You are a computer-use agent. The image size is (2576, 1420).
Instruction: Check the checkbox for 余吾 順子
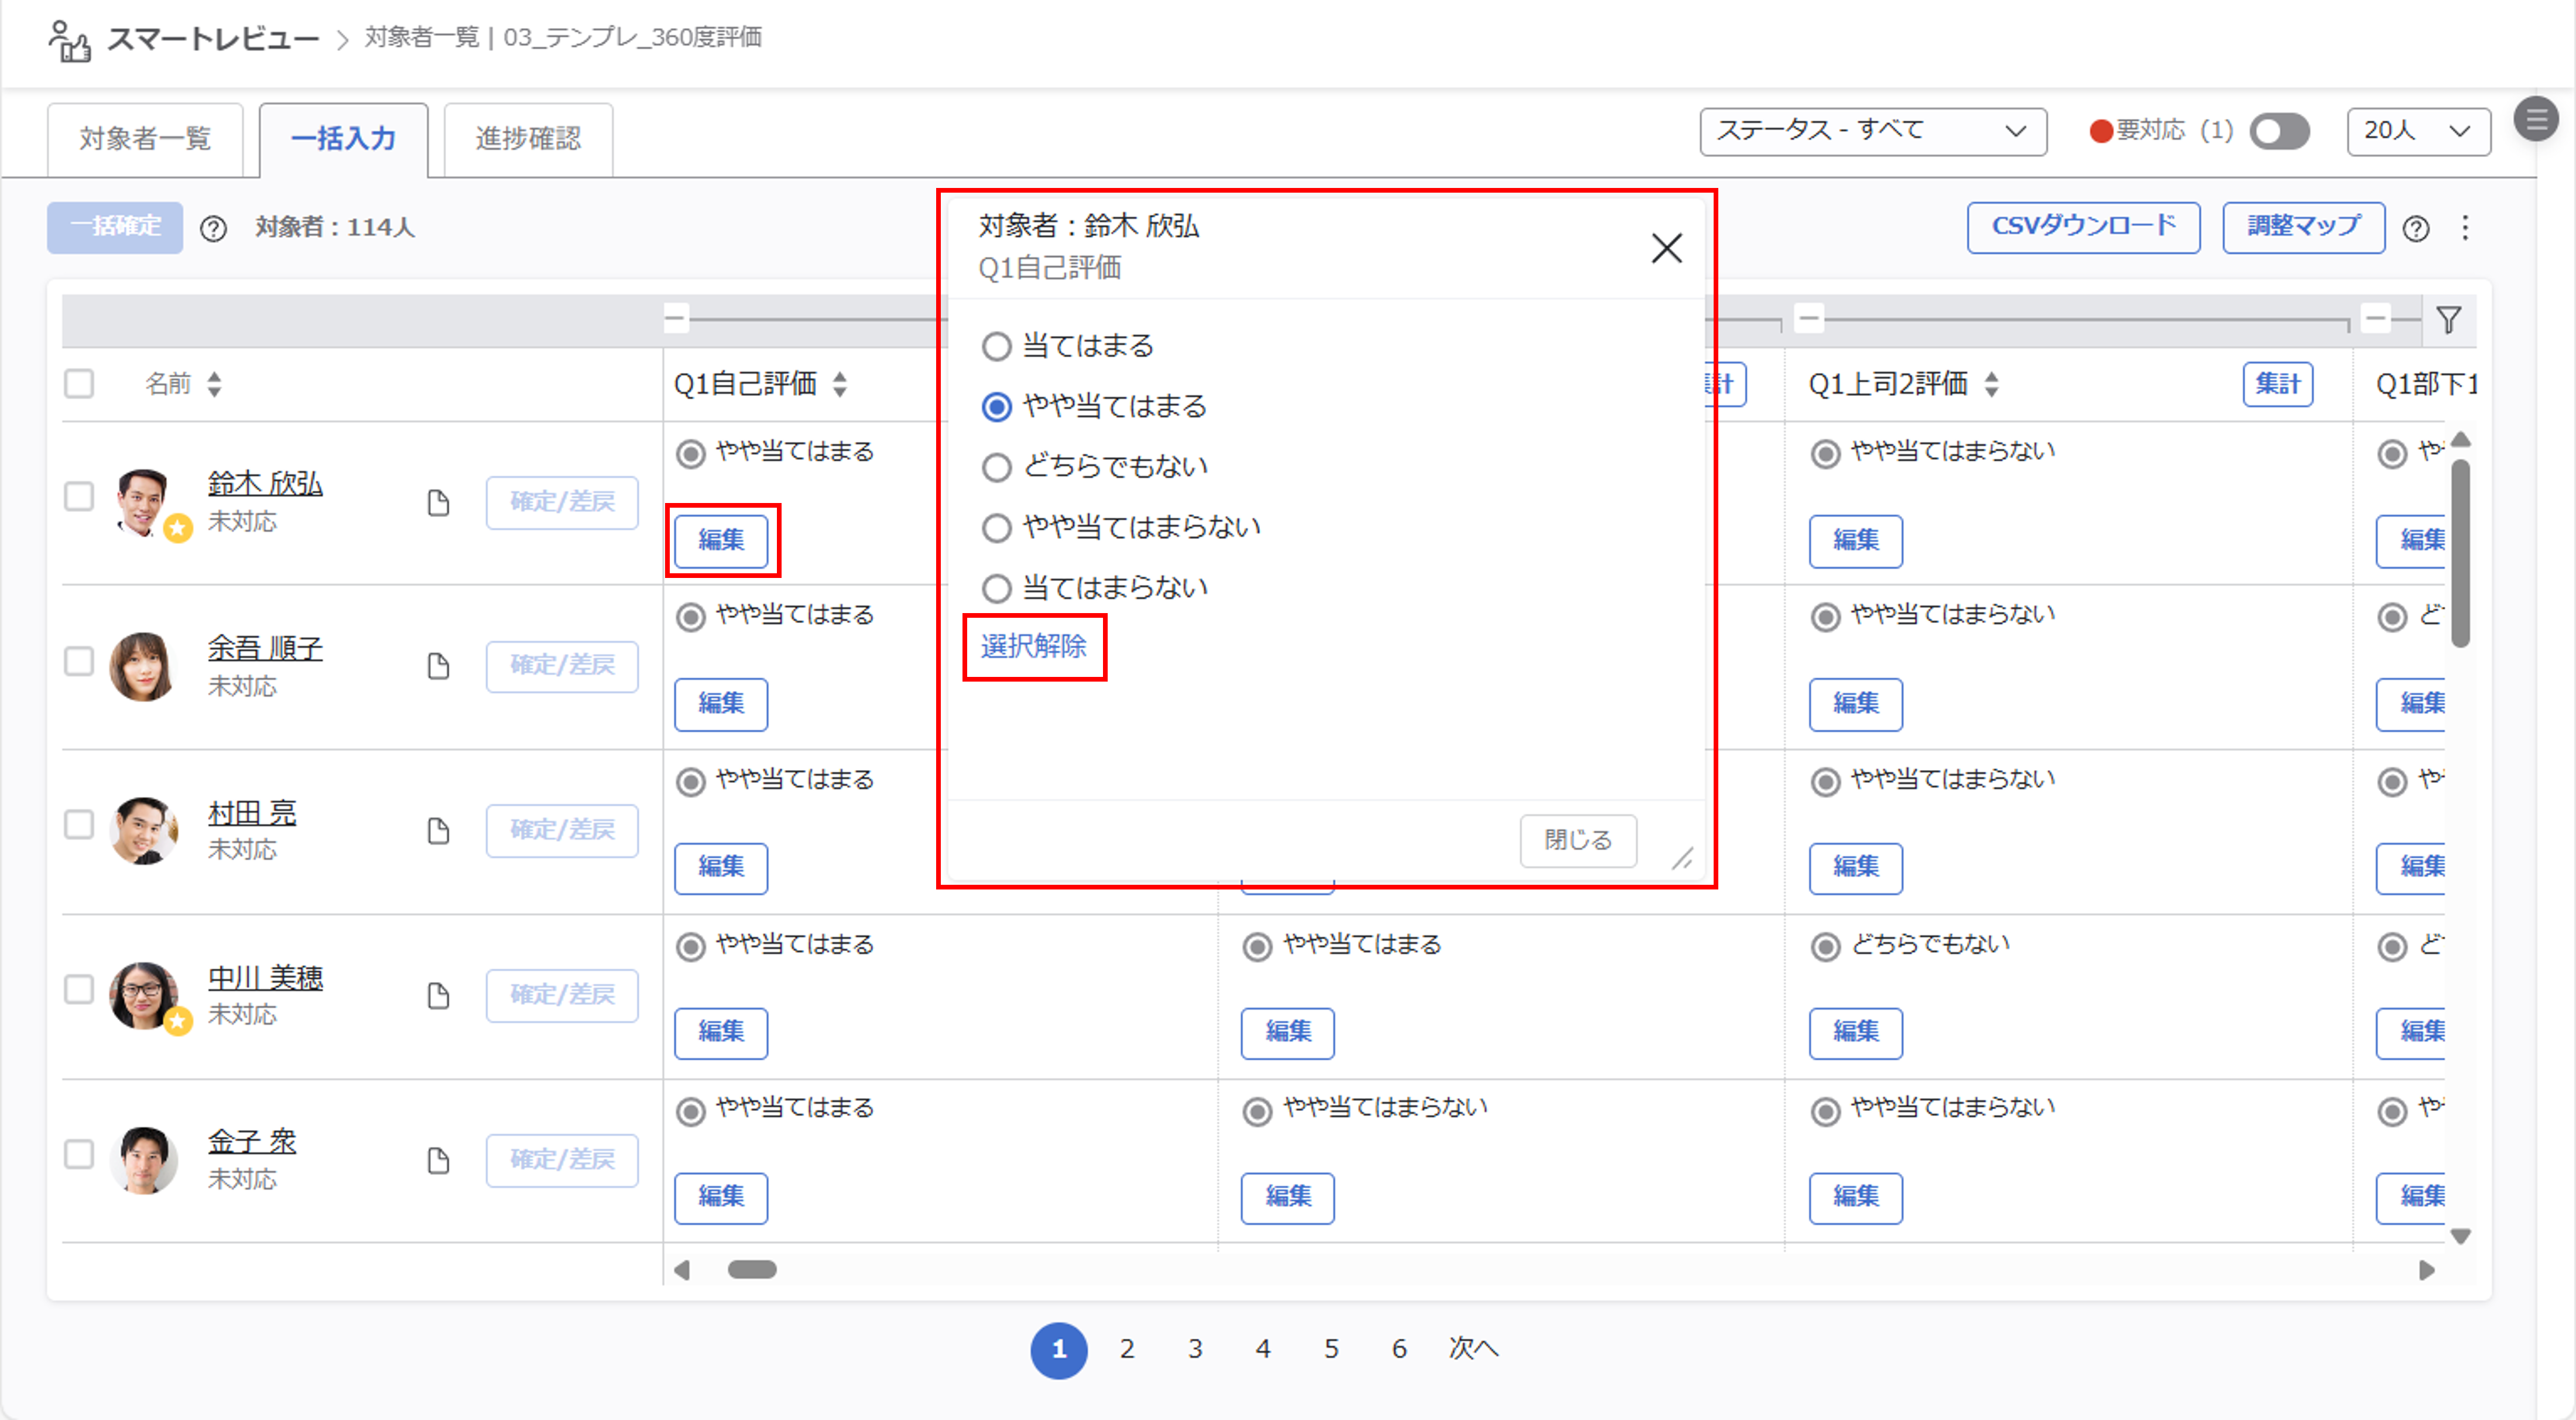[x=79, y=661]
